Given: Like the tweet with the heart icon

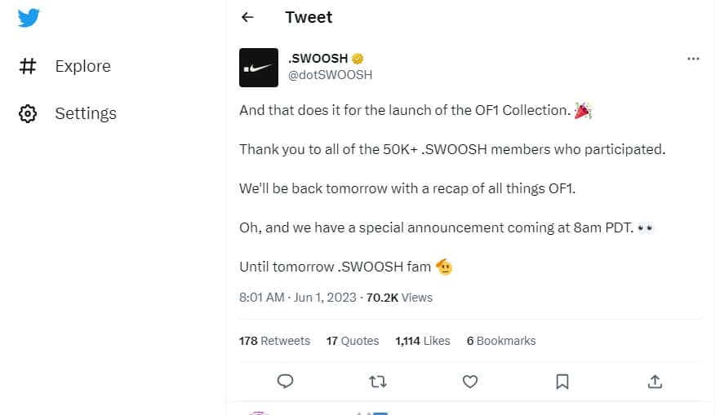Looking at the screenshot, I should [469, 381].
